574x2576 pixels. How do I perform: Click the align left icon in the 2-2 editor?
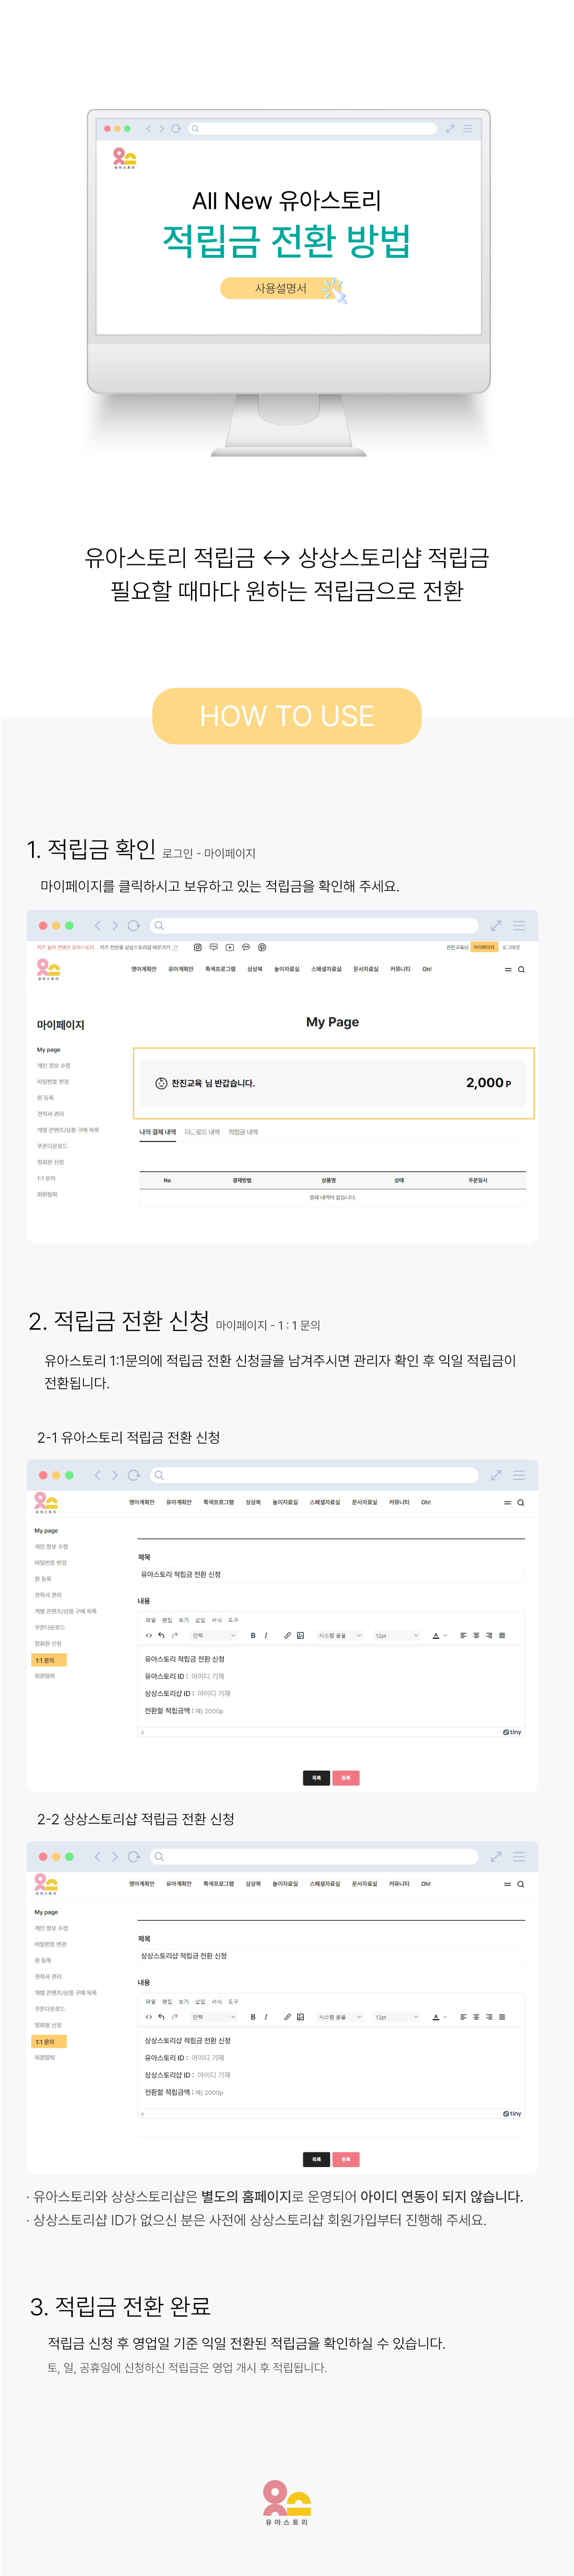463,2017
